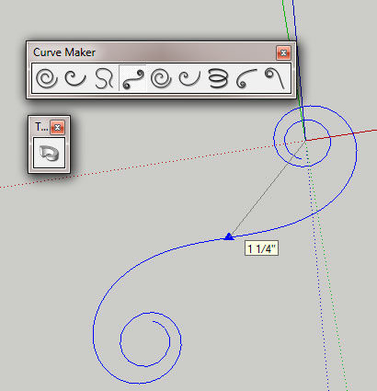The width and height of the screenshot is (377, 391).
Task: Close the small T... toolbar
Action: [57, 127]
